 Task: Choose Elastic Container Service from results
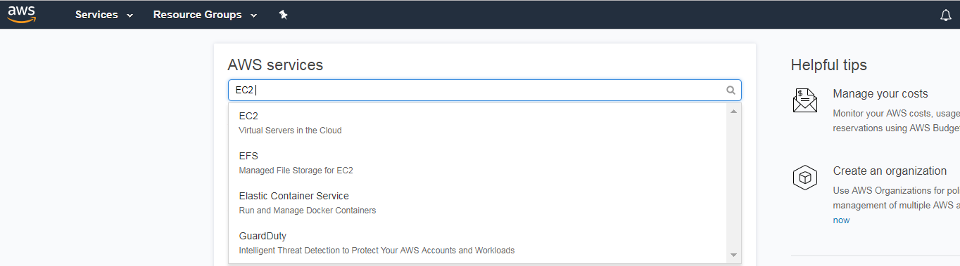[x=478, y=203]
